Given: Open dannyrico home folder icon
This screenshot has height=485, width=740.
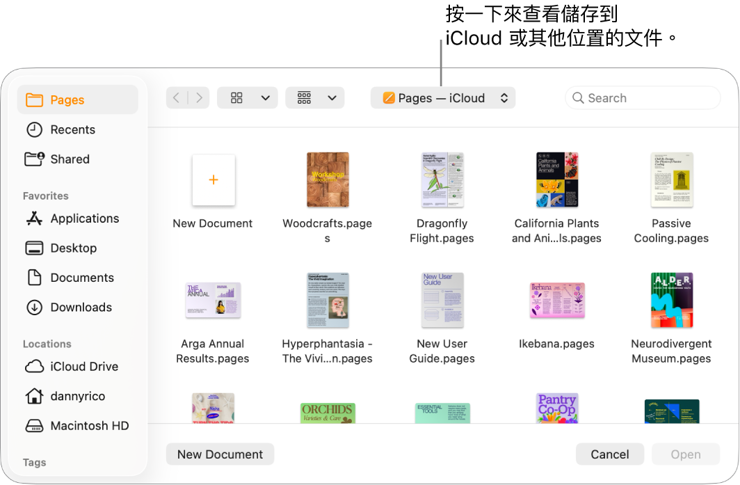Looking at the screenshot, I should click(x=35, y=396).
